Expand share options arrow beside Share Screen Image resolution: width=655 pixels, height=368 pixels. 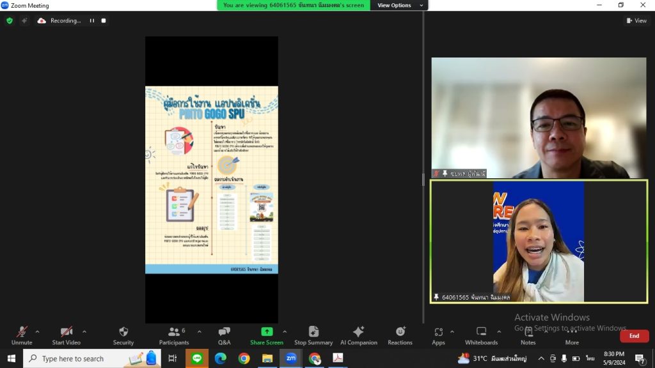[x=285, y=332]
